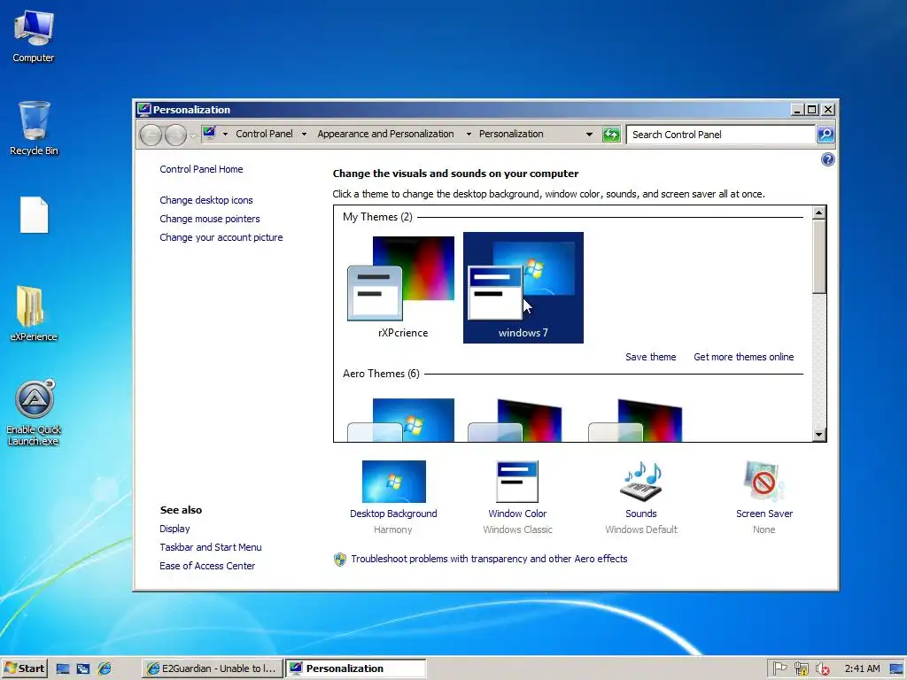
Task: Click the Screen Saver text link
Action: pos(764,514)
